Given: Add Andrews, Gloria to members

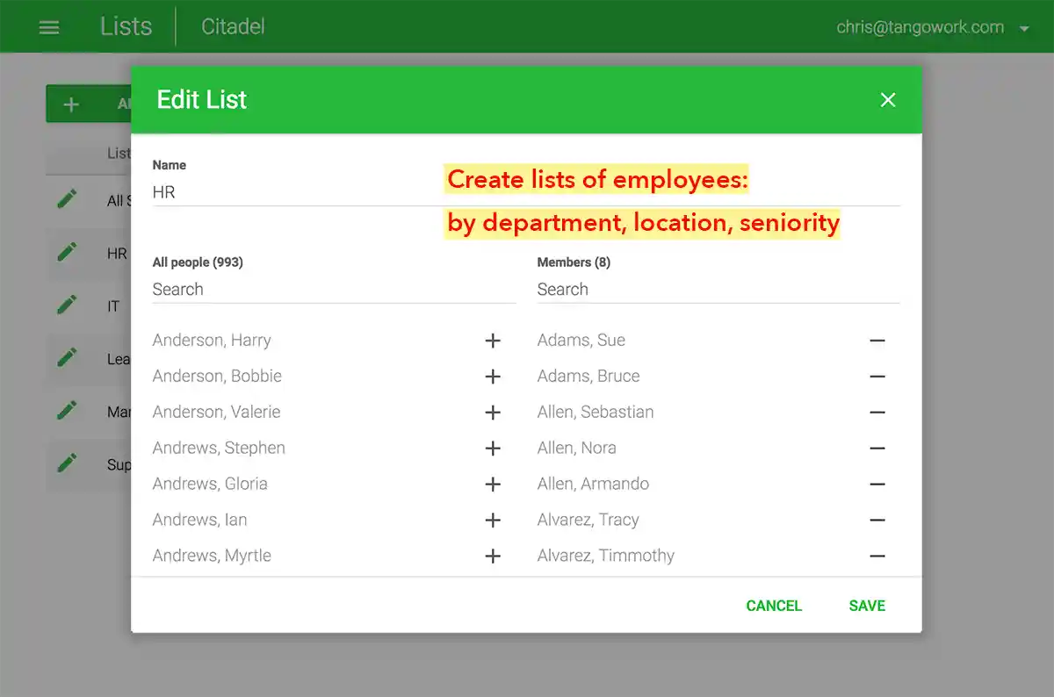Looking at the screenshot, I should (x=493, y=485).
